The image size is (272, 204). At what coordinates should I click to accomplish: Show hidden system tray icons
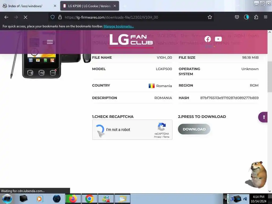(x=226, y=199)
